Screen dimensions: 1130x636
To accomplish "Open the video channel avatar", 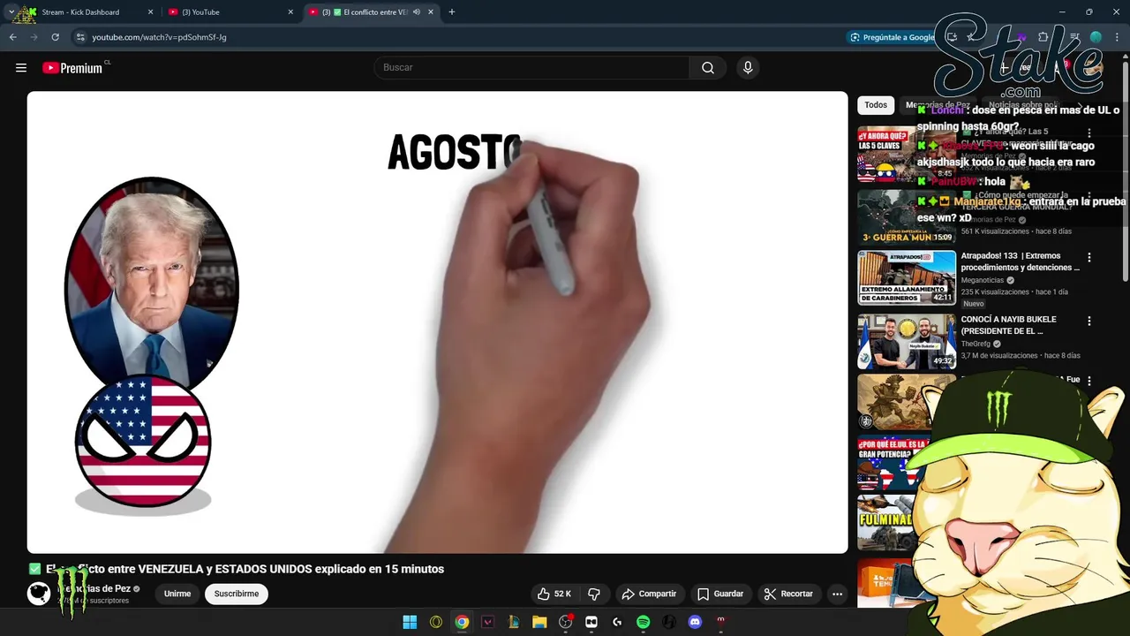I will pos(39,594).
